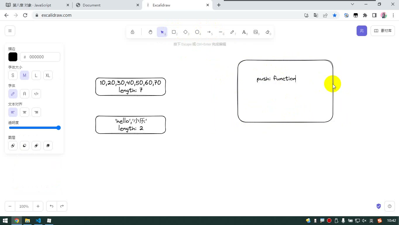Select the Selection arrow tool
Viewport: 399px width, 225px height.
pos(162,32)
